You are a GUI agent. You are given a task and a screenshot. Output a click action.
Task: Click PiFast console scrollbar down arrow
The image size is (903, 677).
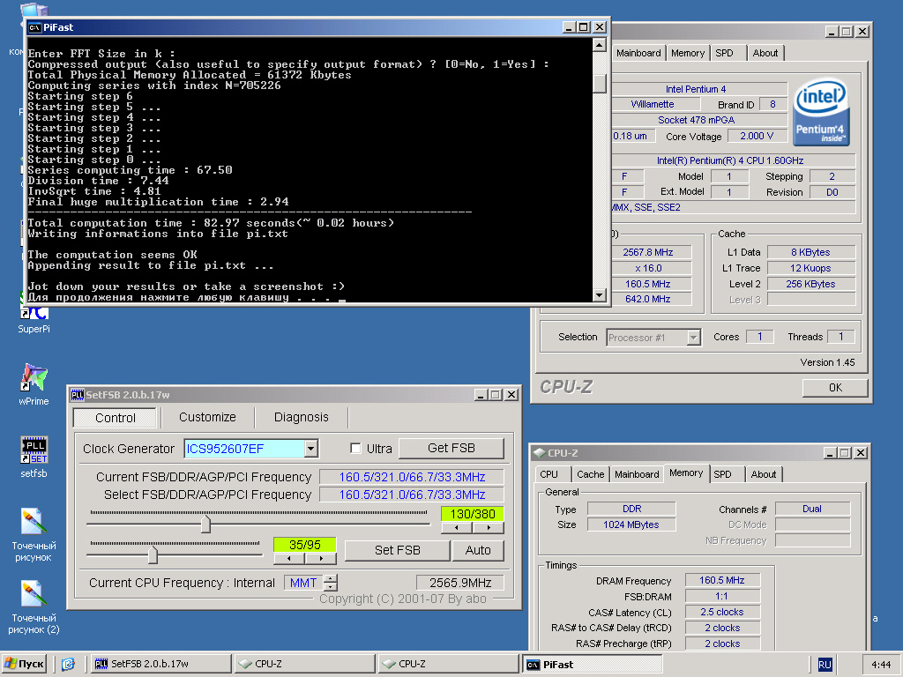tap(600, 295)
